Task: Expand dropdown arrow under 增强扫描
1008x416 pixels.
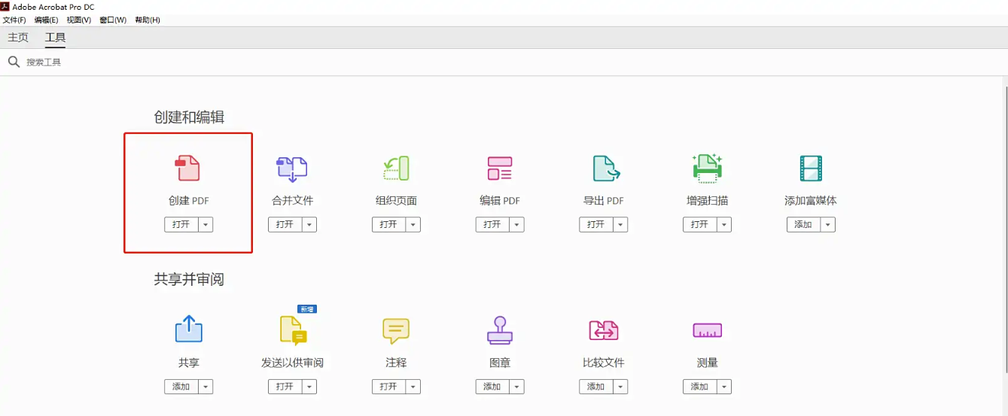Action: pyautogui.click(x=725, y=225)
